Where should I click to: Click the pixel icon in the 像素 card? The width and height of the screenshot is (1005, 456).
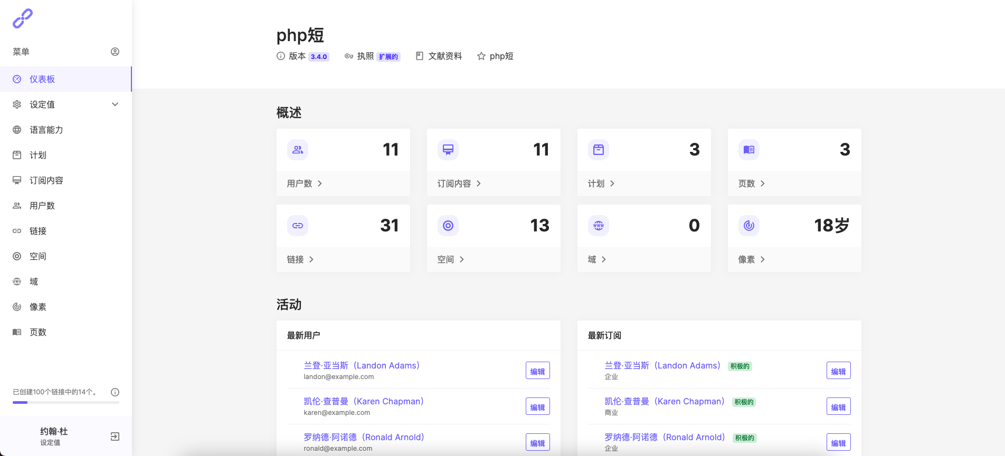click(749, 226)
